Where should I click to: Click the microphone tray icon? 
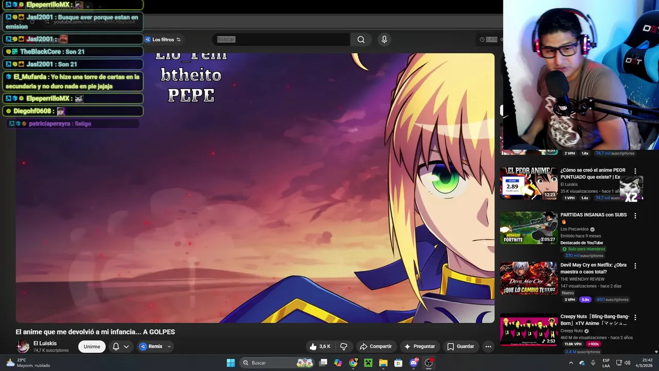593,363
